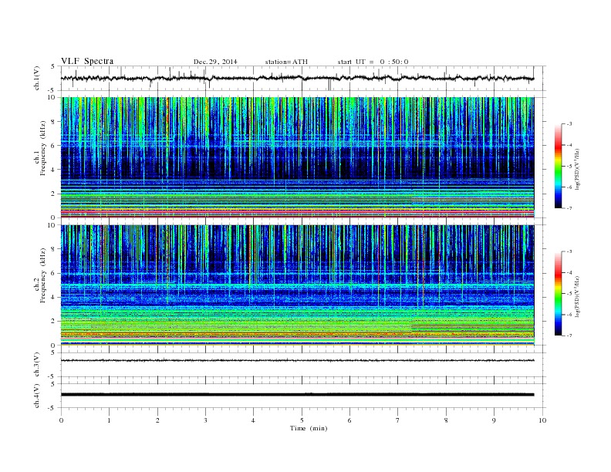Image resolution: width=611 pixels, height=472 pixels.
Task: Click the "-7" tick on ch.1 colorbar
Action: click(x=569, y=208)
